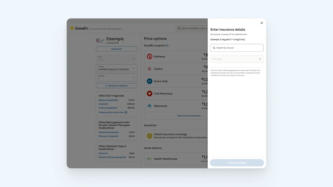
Task: Click Bookmark medication button
Action: (117, 85)
